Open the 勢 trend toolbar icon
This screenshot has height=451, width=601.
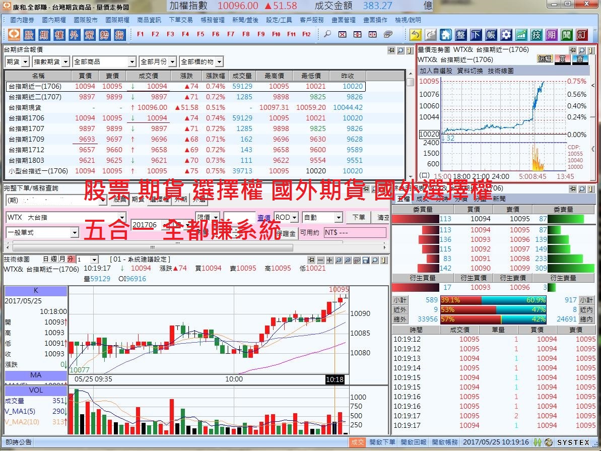[x=104, y=35]
